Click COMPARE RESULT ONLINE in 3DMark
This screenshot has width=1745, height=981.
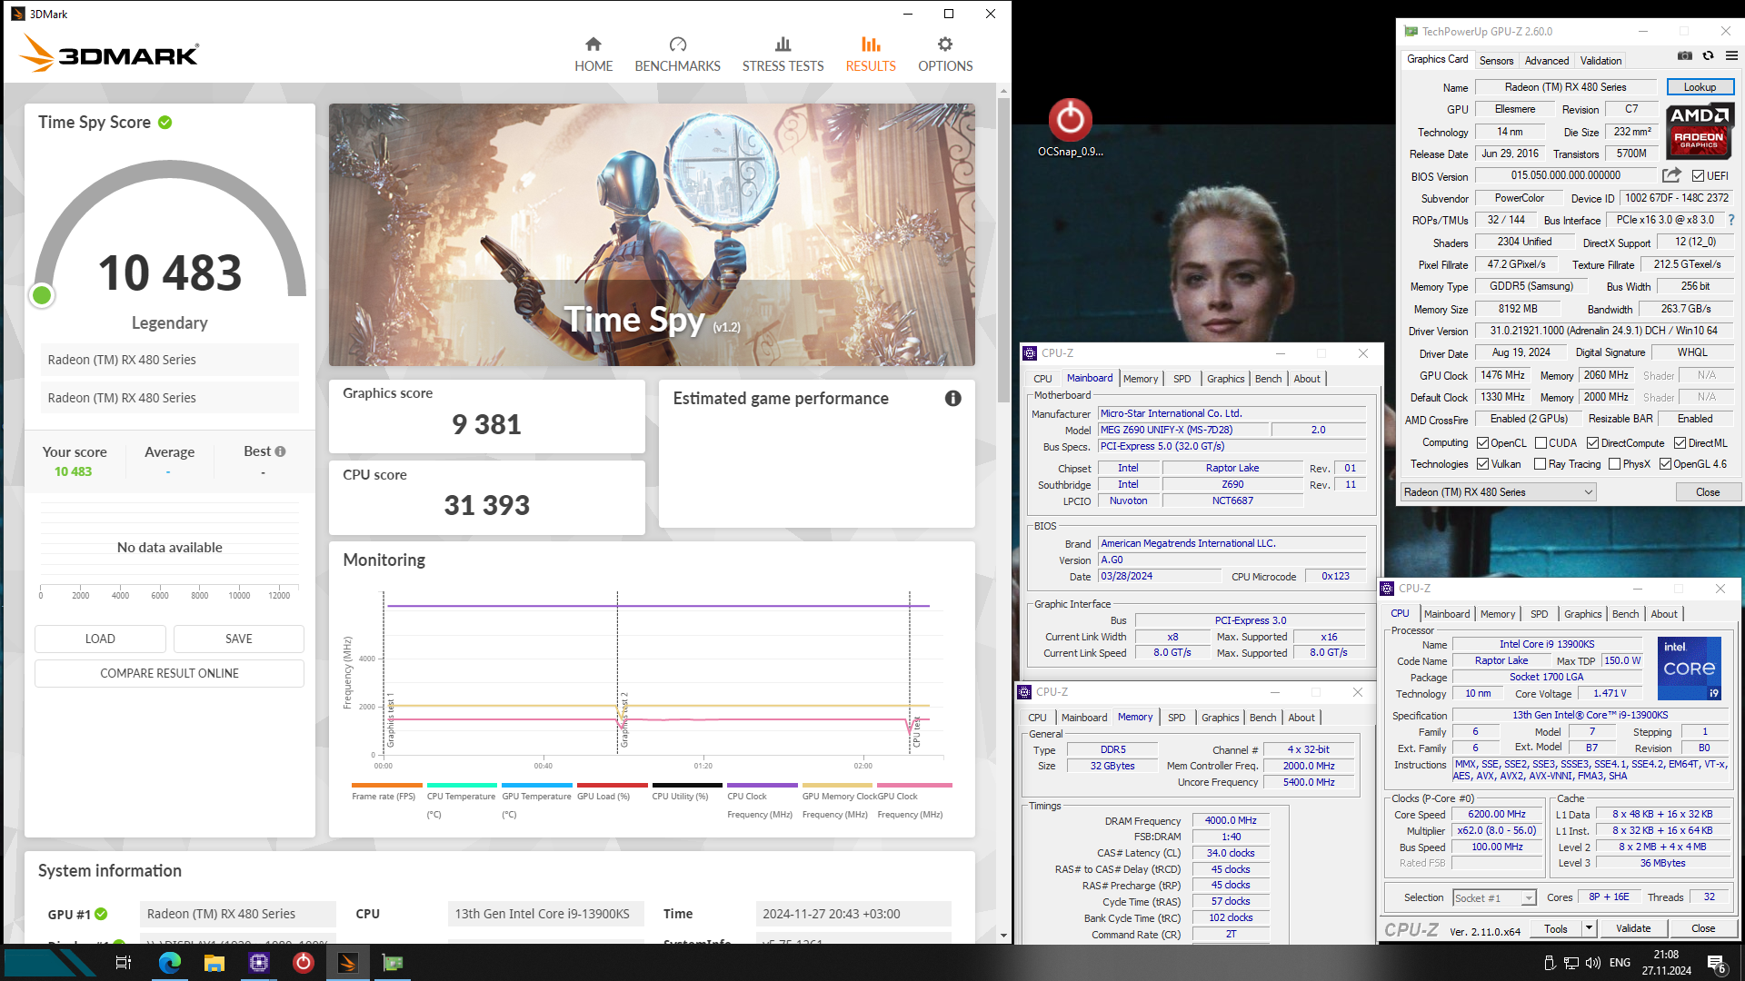click(x=169, y=673)
